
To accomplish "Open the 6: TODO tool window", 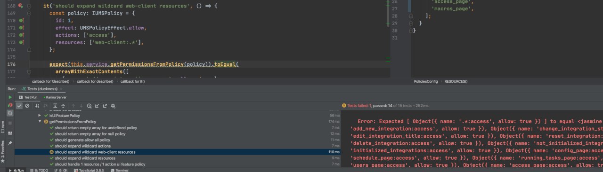I will pos(39,169).
